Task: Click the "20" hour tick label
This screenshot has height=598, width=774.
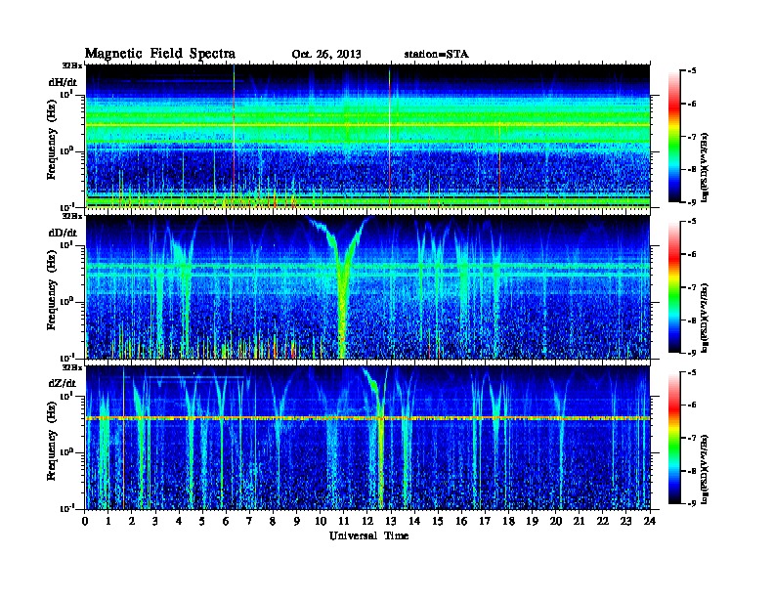Action: [x=556, y=521]
